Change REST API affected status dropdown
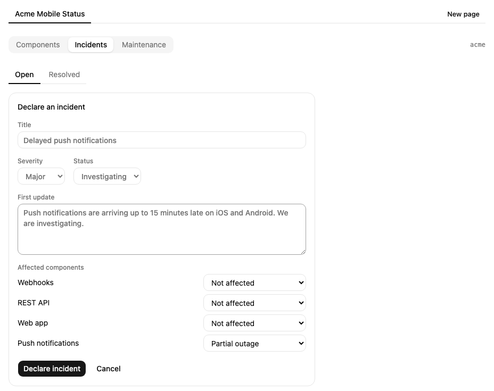This screenshot has width=494, height=391. point(254,303)
